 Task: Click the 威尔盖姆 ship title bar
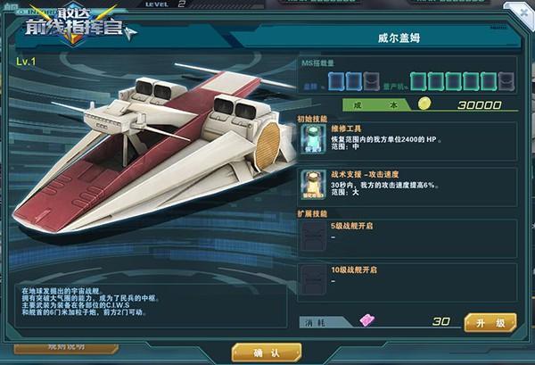click(399, 37)
